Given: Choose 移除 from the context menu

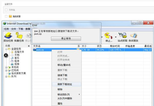Looking at the screenshot, I should [x=66, y=89].
